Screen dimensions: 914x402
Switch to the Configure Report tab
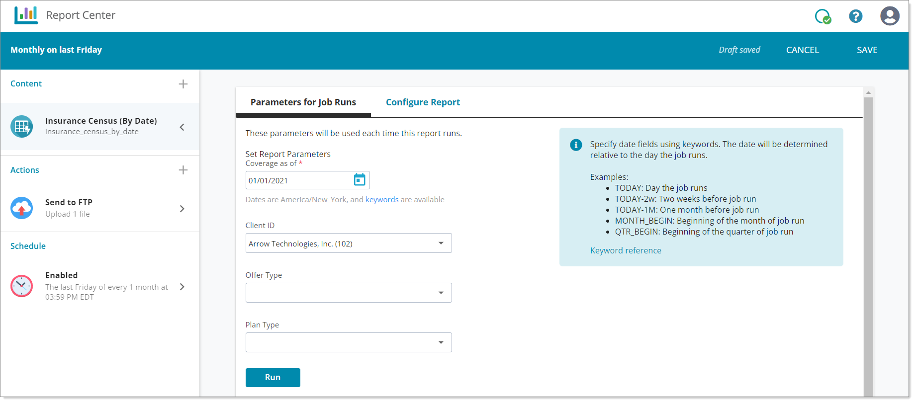[x=423, y=102]
